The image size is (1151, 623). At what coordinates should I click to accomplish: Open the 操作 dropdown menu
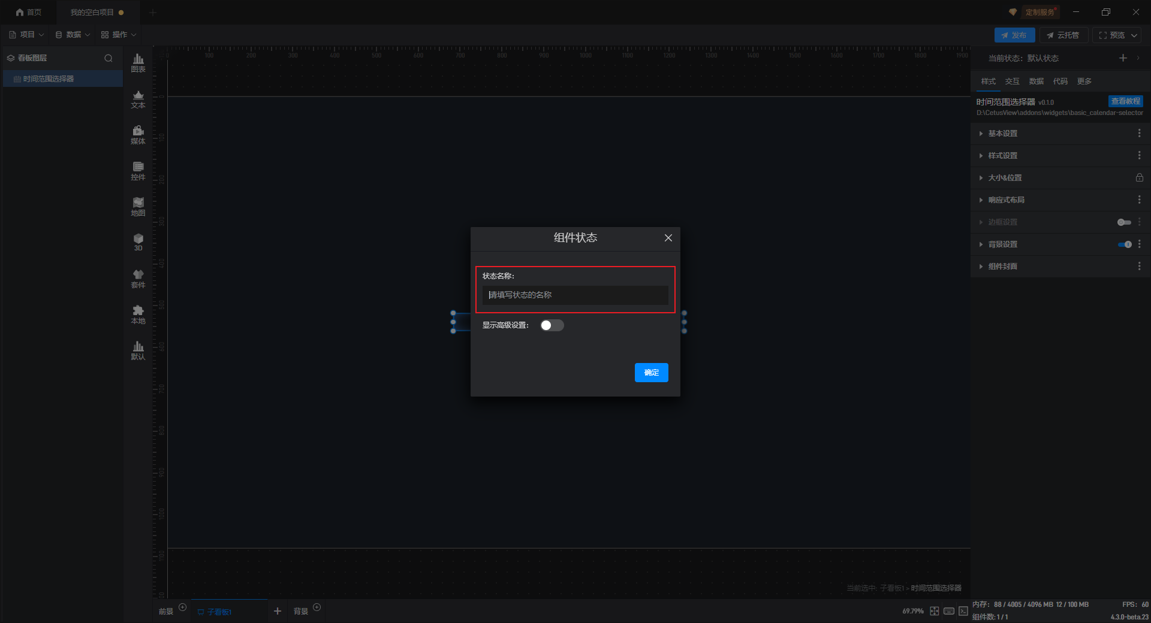(119, 35)
